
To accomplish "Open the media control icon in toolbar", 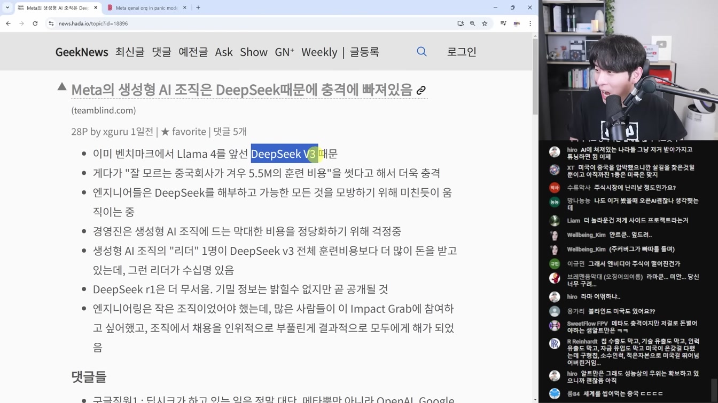I will click(x=503, y=23).
